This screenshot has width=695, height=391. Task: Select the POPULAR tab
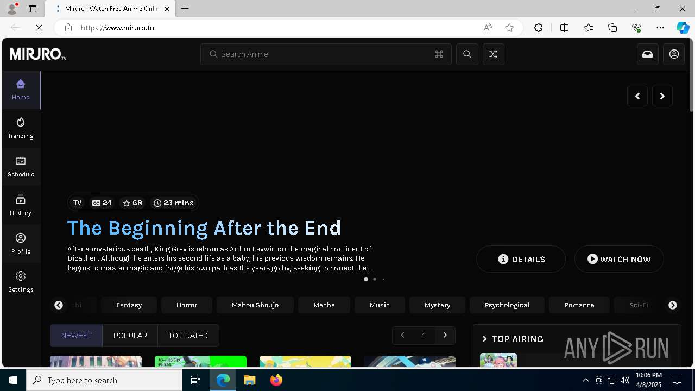pyautogui.click(x=130, y=336)
